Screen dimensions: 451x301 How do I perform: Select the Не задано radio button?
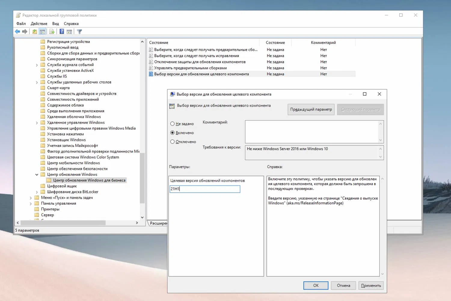(x=172, y=124)
